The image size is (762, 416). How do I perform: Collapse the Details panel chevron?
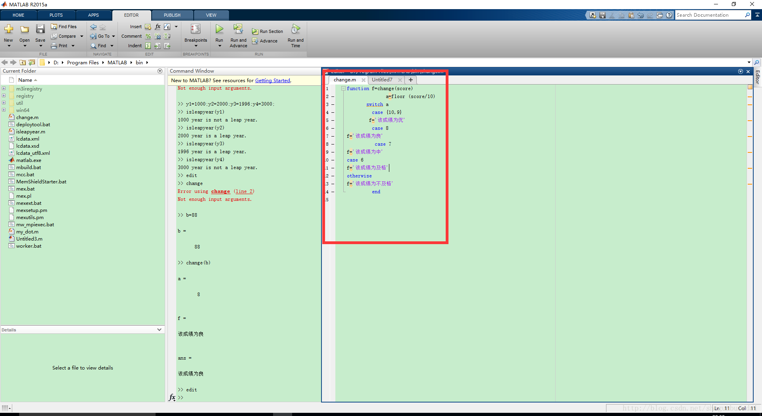click(x=159, y=329)
